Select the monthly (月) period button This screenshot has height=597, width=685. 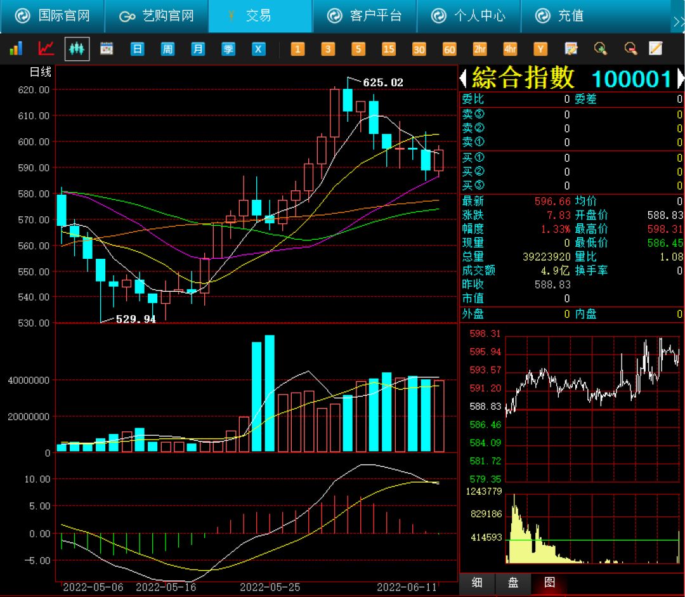(198, 49)
